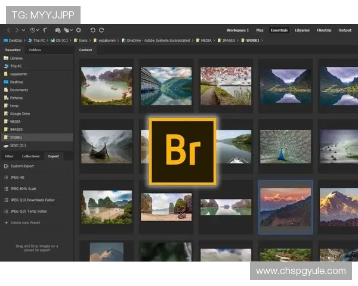Select IMAGES folder icon in Favorites

[x=6, y=129]
